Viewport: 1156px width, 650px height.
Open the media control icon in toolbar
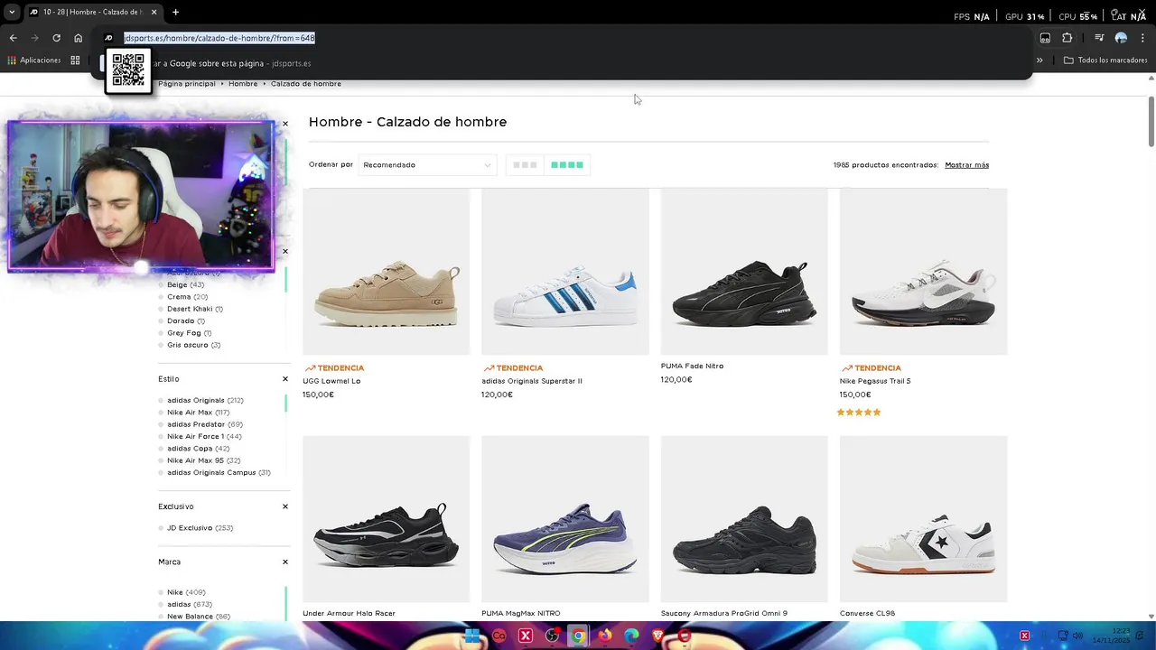tap(1098, 38)
